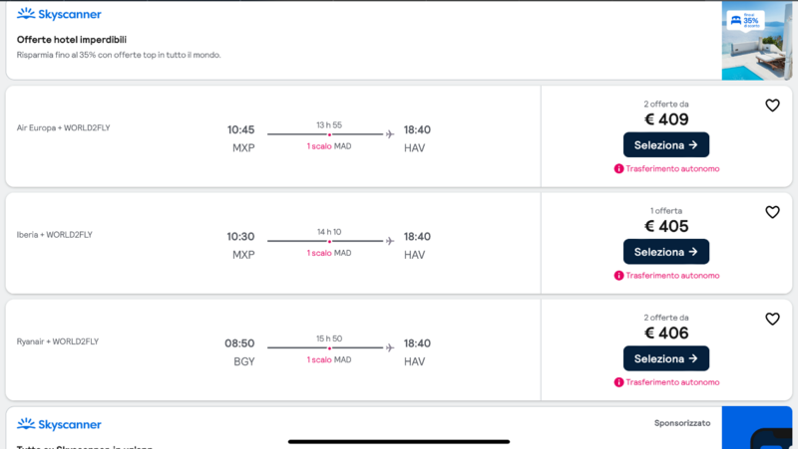Click Skyscanner logo in bottom sponsored ad

[x=59, y=424]
